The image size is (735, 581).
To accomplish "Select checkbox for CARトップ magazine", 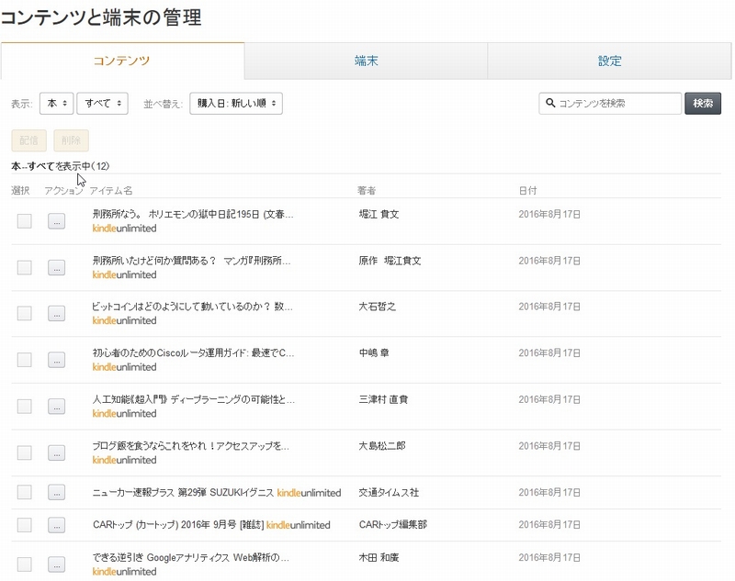I will [25, 525].
